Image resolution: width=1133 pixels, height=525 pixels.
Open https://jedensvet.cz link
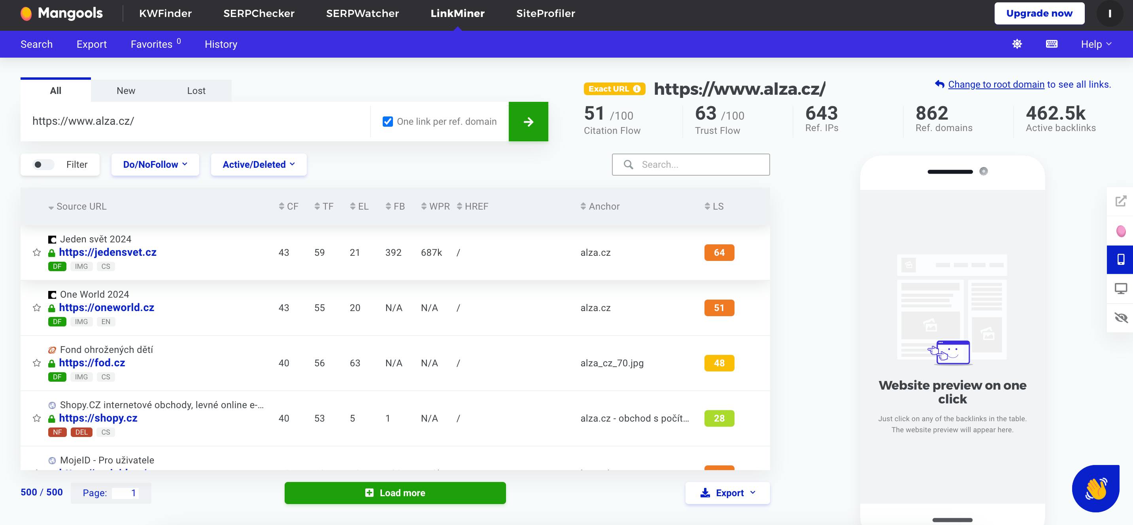tap(108, 253)
